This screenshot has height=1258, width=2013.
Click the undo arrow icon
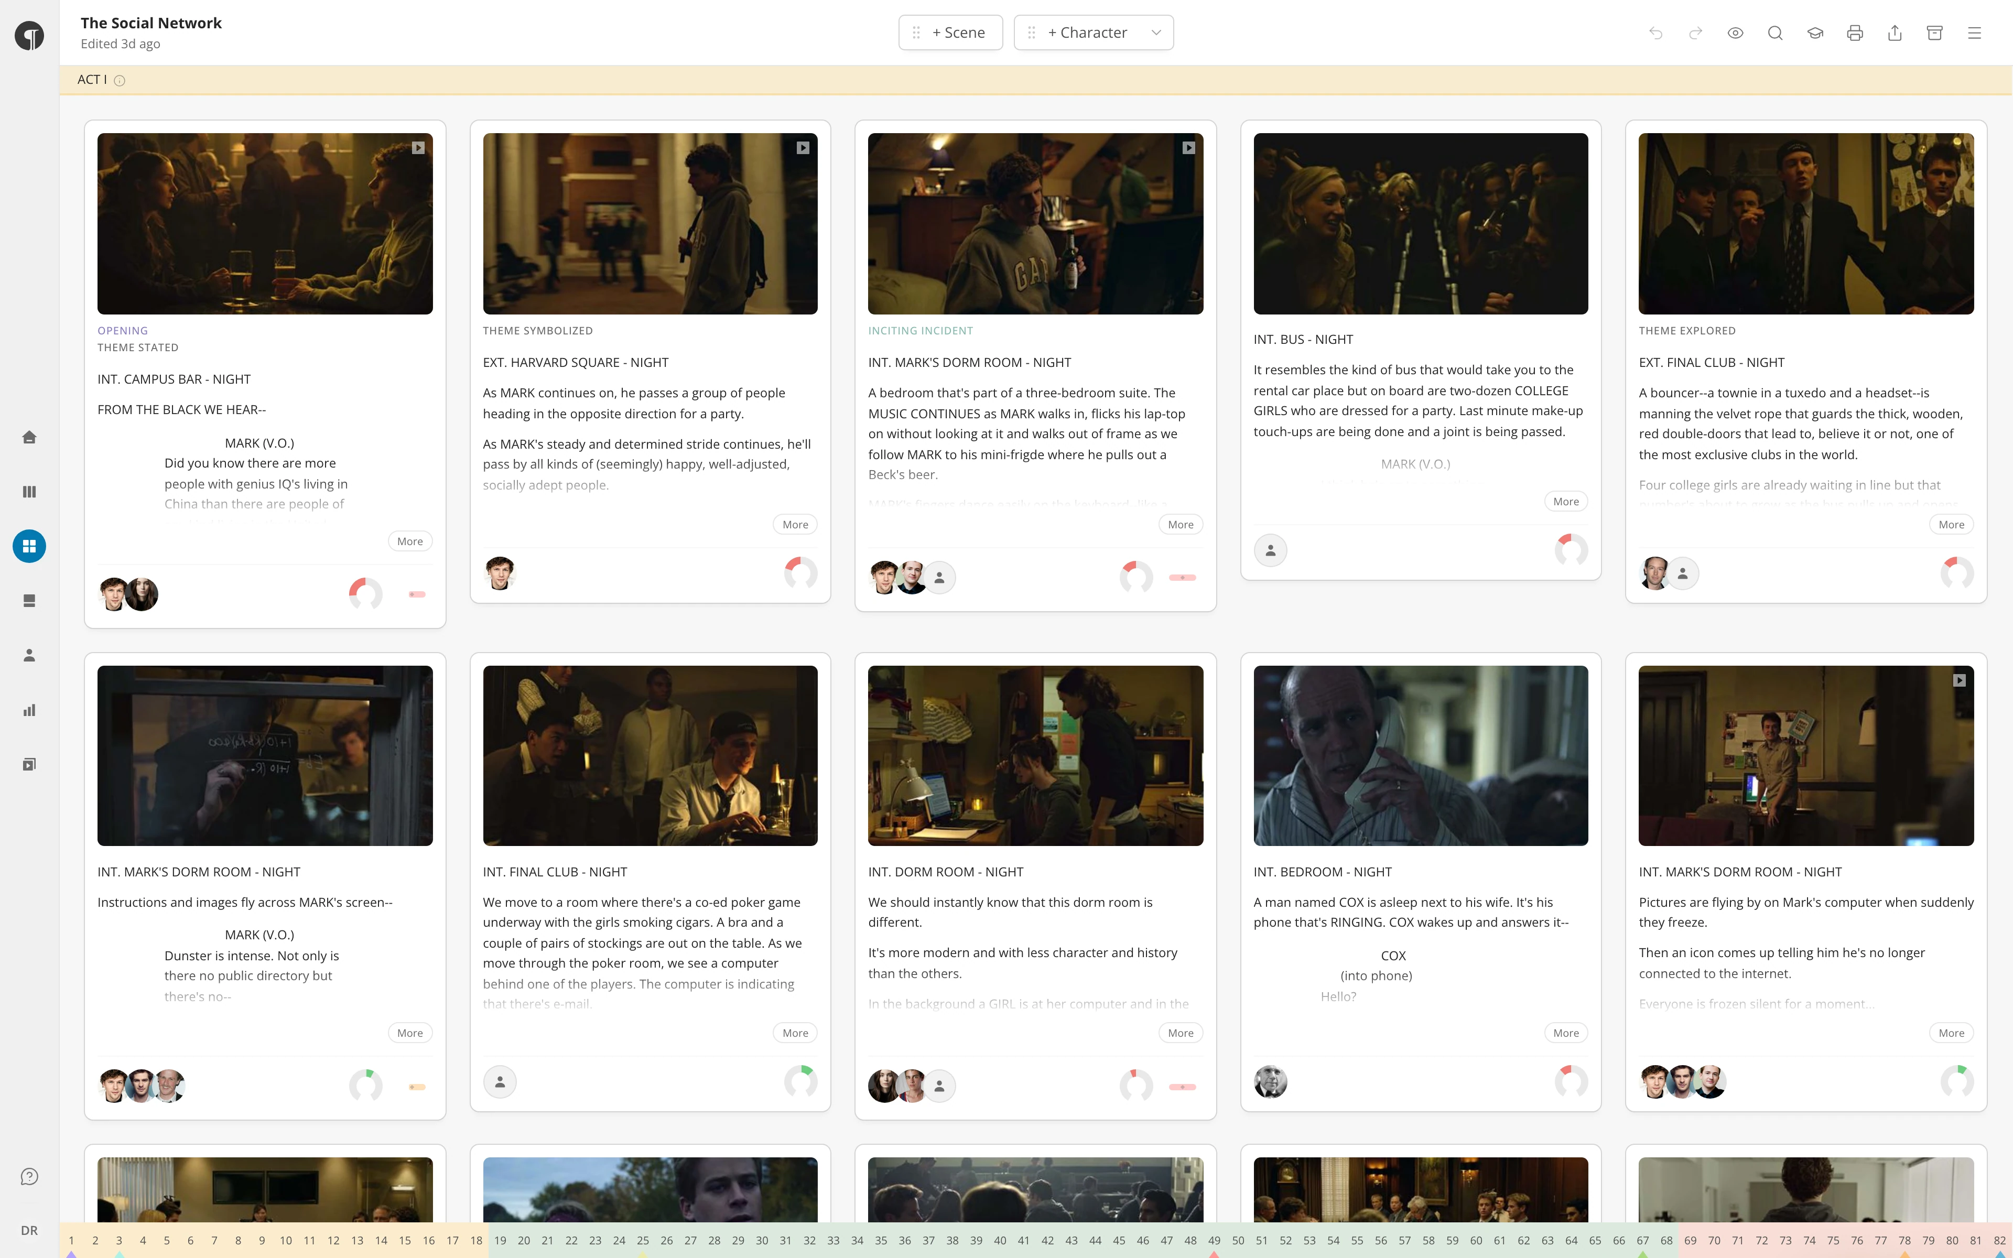pyautogui.click(x=1655, y=33)
